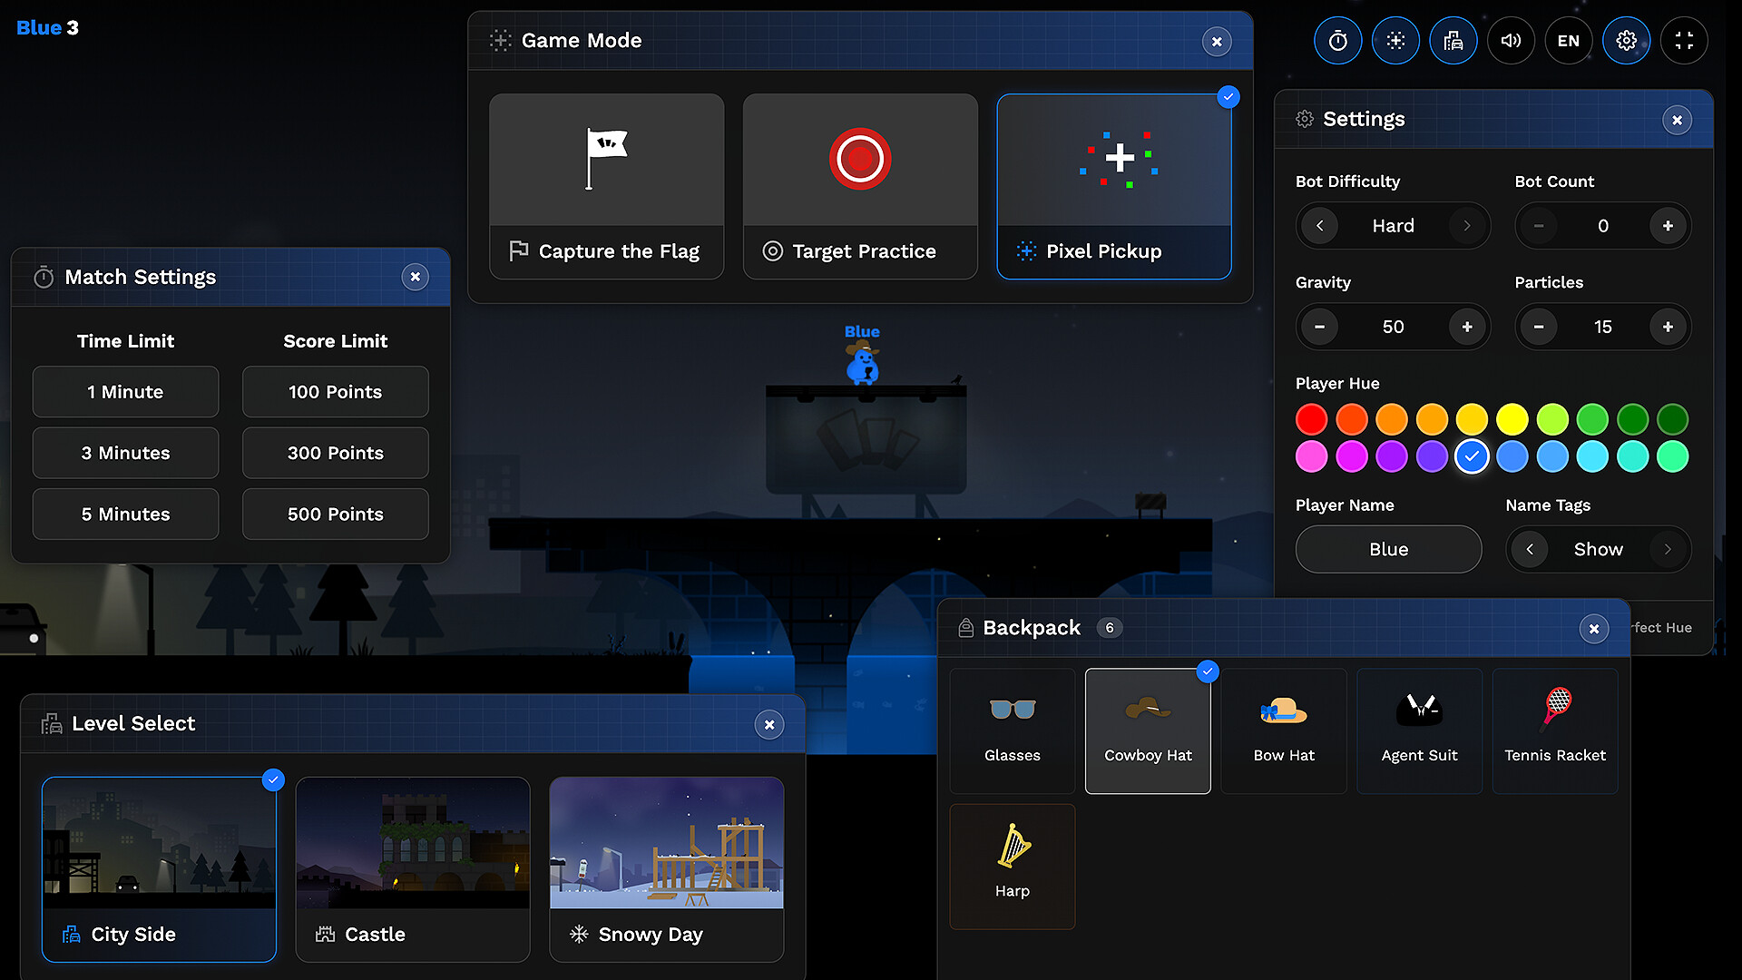Increase Bot Count with plus button
Screen dimensions: 1742x980
coord(1668,226)
